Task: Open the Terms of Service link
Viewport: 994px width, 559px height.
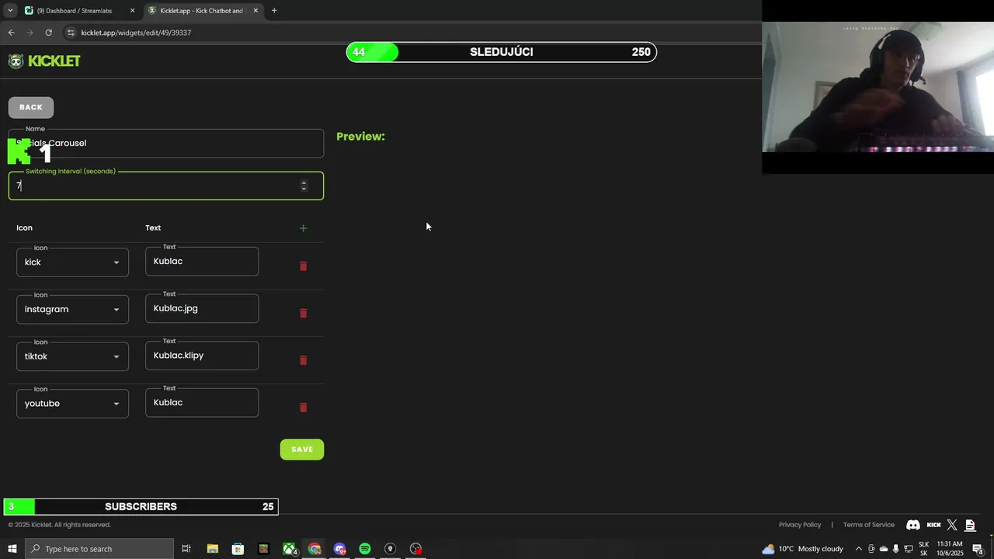Action: 869,525
